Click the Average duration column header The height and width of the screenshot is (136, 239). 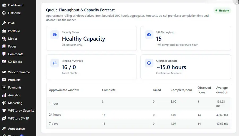222,90
